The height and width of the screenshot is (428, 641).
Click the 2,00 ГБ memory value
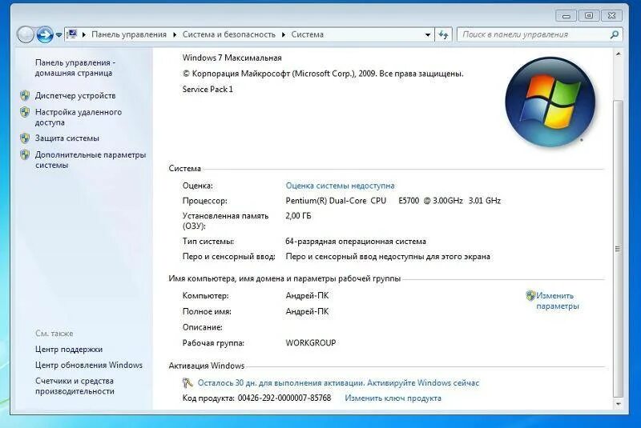coord(298,216)
